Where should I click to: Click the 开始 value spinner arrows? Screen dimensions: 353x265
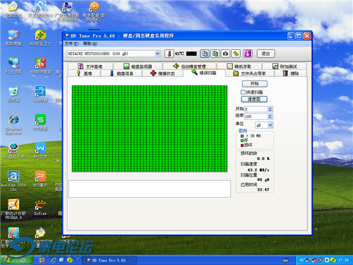[x=270, y=109]
